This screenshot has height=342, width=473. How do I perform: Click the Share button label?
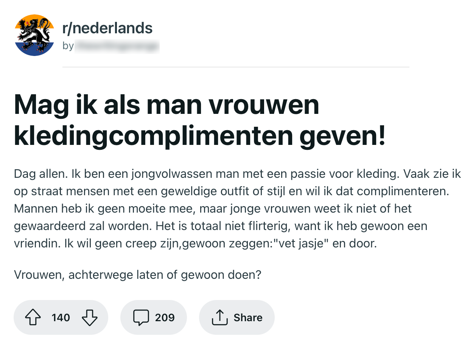(x=248, y=317)
